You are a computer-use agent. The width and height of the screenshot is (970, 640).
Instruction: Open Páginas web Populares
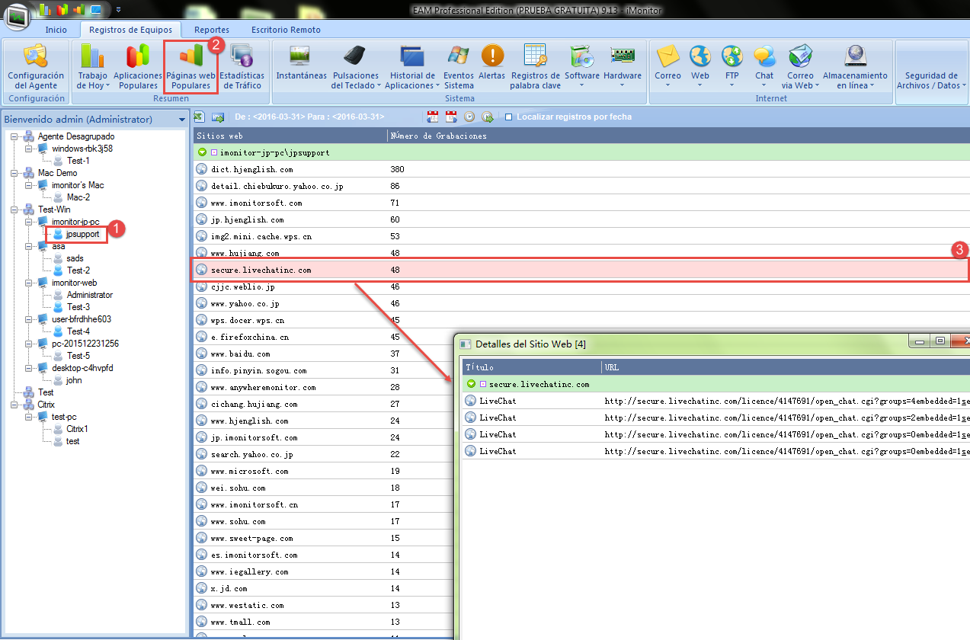pos(190,66)
